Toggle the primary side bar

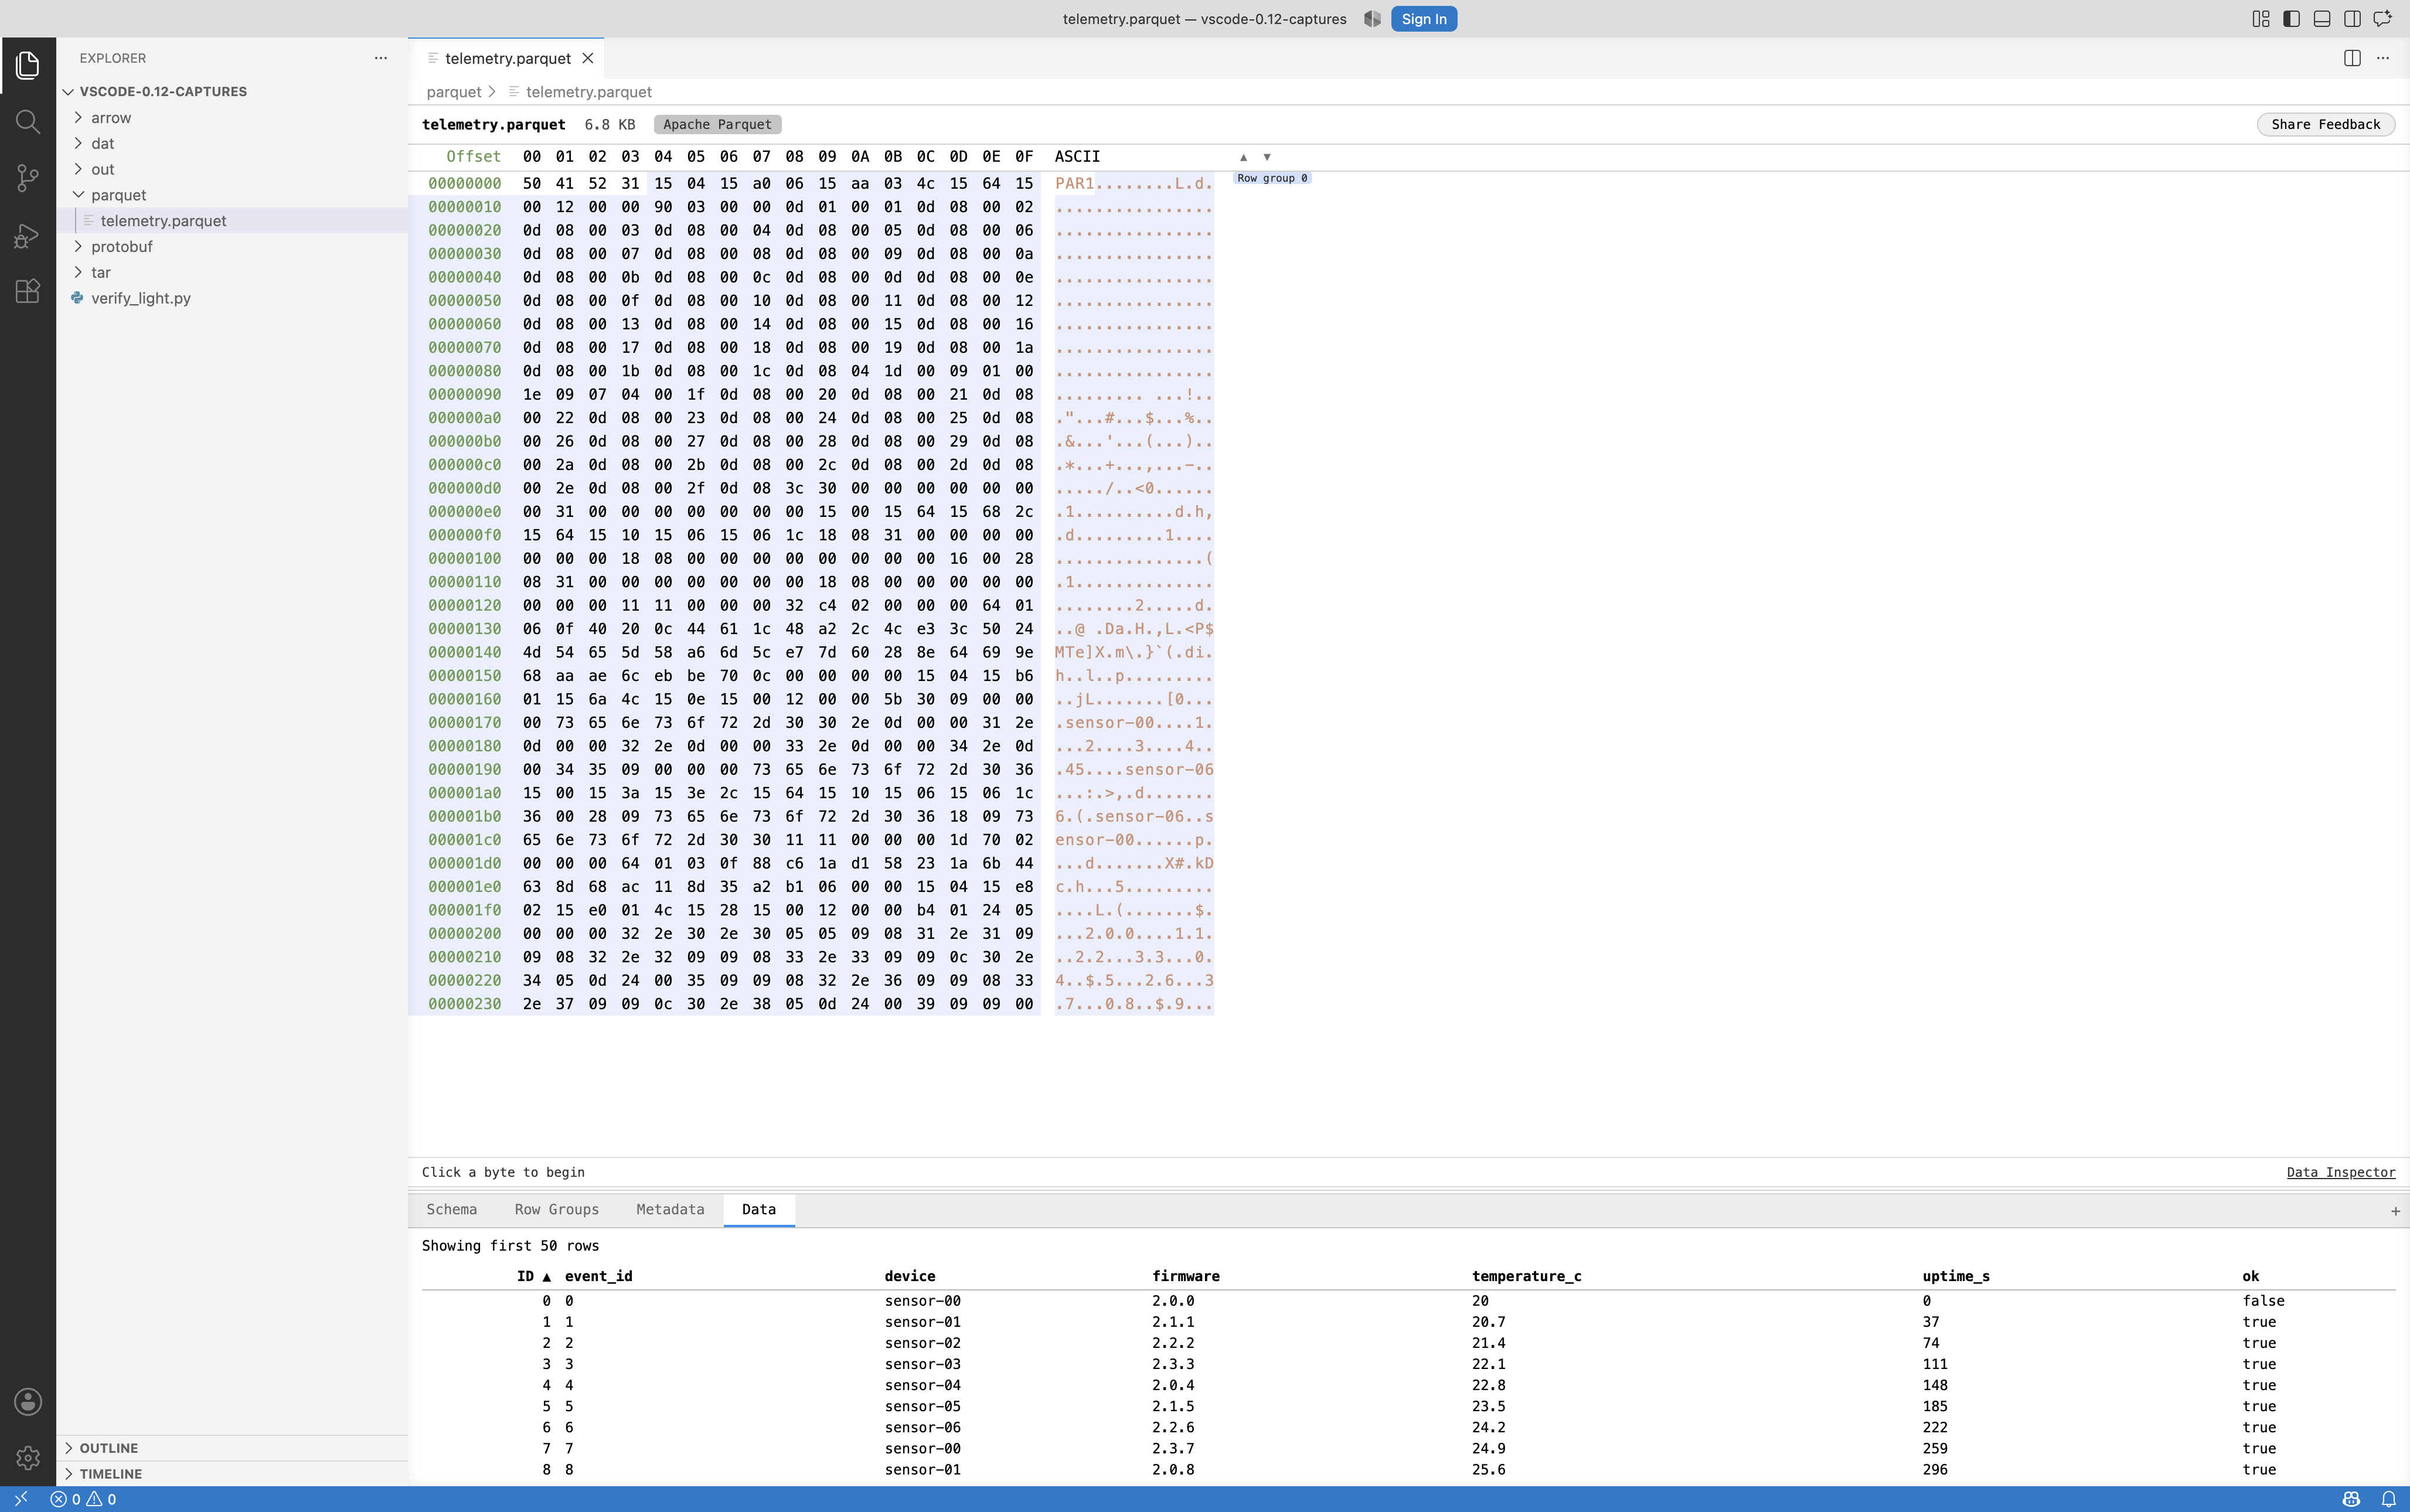coord(2291,19)
